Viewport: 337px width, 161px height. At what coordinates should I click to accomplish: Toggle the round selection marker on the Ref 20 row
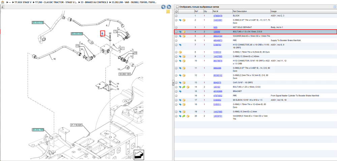pos(176,116)
